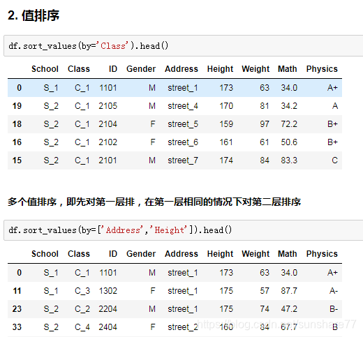The image size is (363, 337).
Task: Click ID cell '2105'
Action: click(x=108, y=106)
